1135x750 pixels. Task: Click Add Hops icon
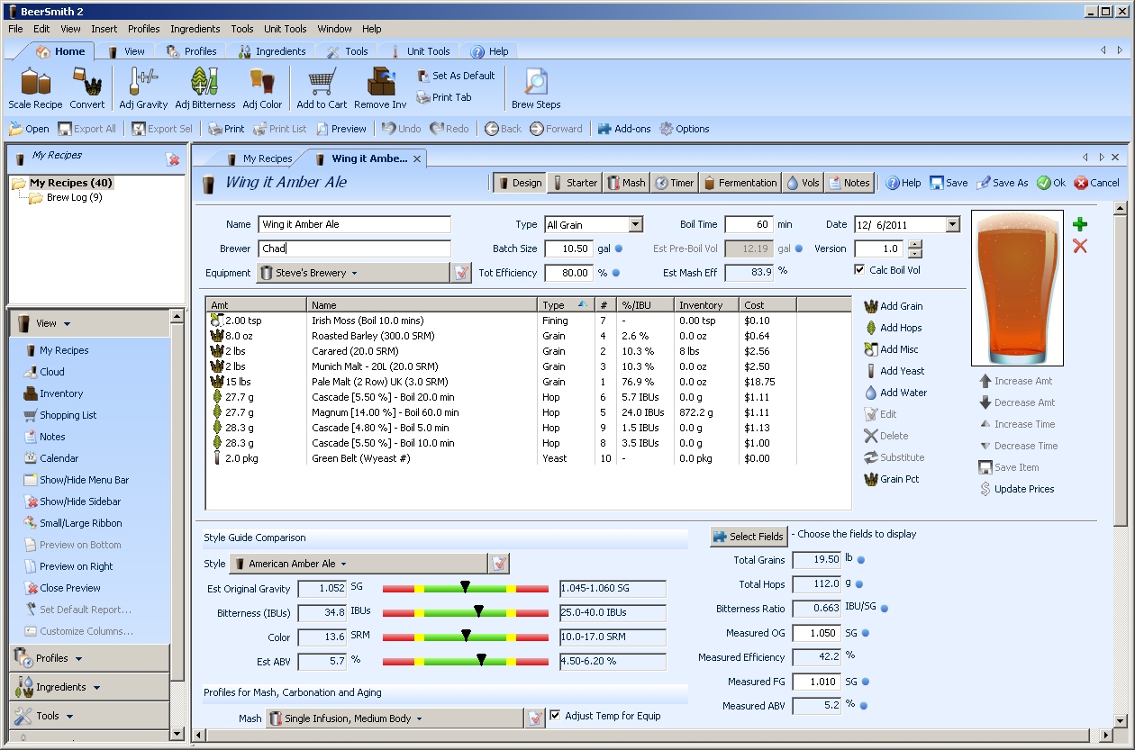pyautogui.click(x=870, y=328)
